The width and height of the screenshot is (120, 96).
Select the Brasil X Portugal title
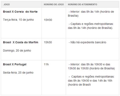point(15,65)
